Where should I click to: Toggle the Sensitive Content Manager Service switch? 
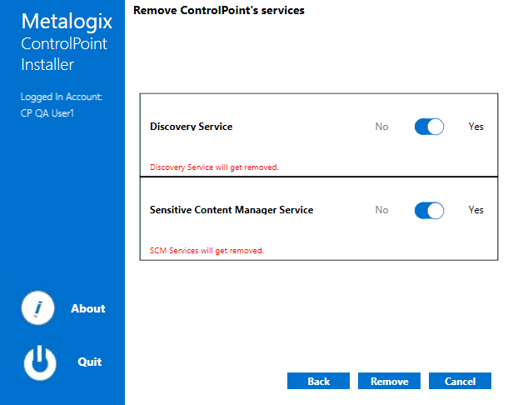(429, 210)
